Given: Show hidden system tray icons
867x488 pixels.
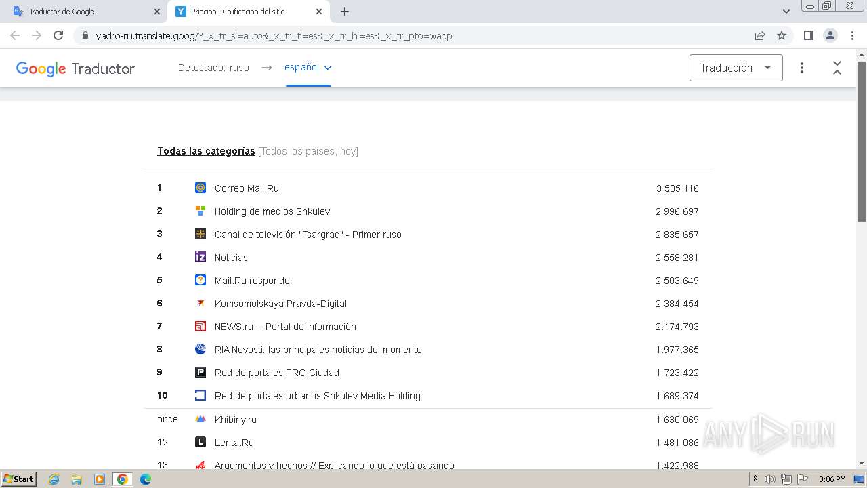Looking at the screenshot, I should click(756, 479).
